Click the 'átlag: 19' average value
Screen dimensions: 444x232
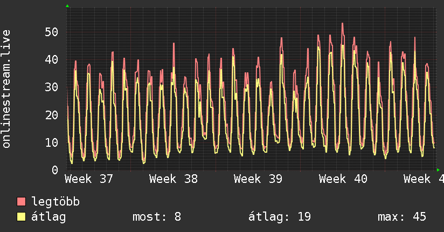coord(280,217)
